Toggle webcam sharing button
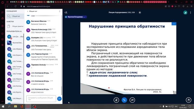194x109 pixels. [132, 100]
